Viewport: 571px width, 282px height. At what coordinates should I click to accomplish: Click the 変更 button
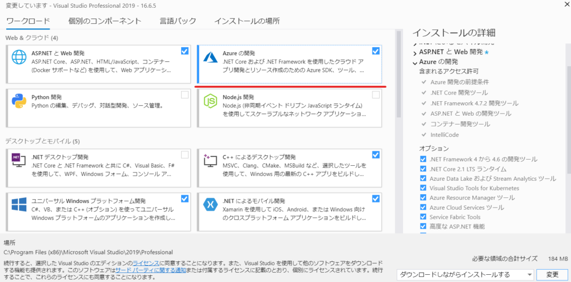tap(552, 275)
